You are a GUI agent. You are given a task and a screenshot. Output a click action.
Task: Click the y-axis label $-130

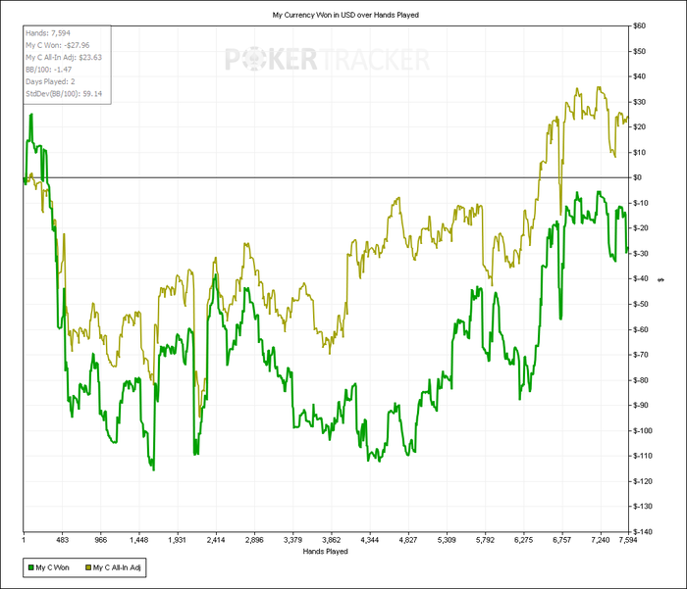coord(642,507)
